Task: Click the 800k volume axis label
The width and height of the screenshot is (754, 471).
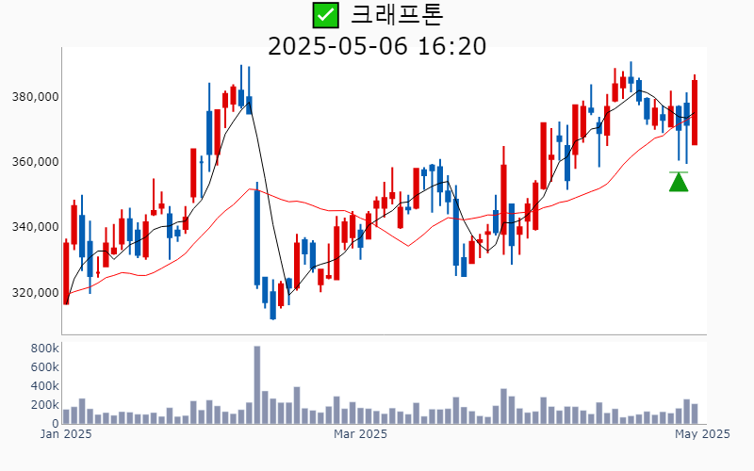Action: click(44, 349)
